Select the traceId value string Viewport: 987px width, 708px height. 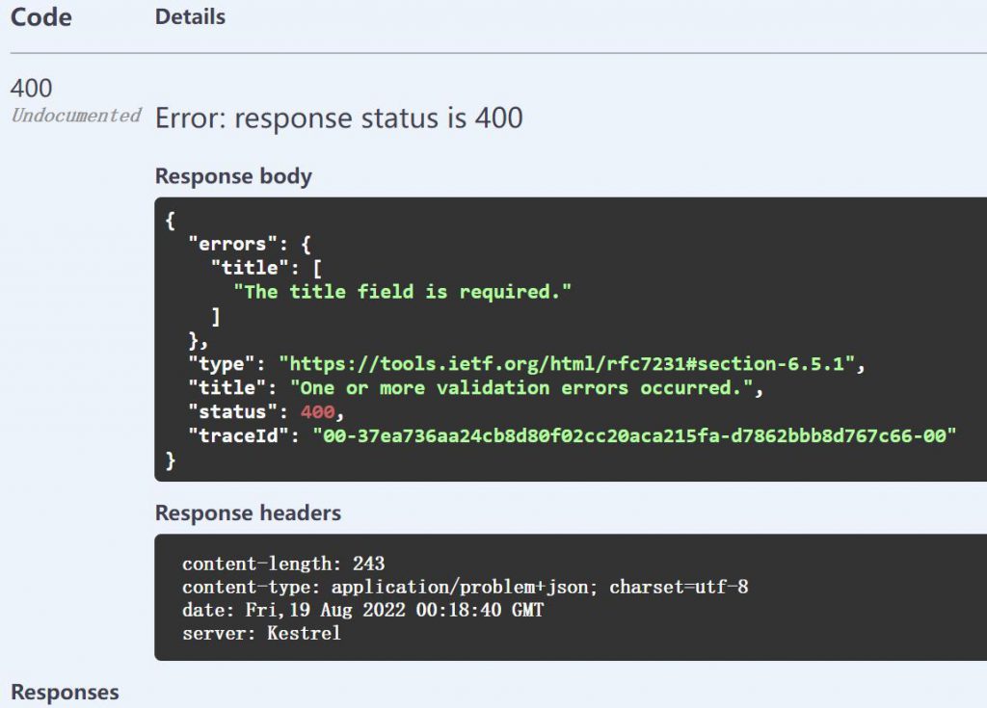point(634,435)
